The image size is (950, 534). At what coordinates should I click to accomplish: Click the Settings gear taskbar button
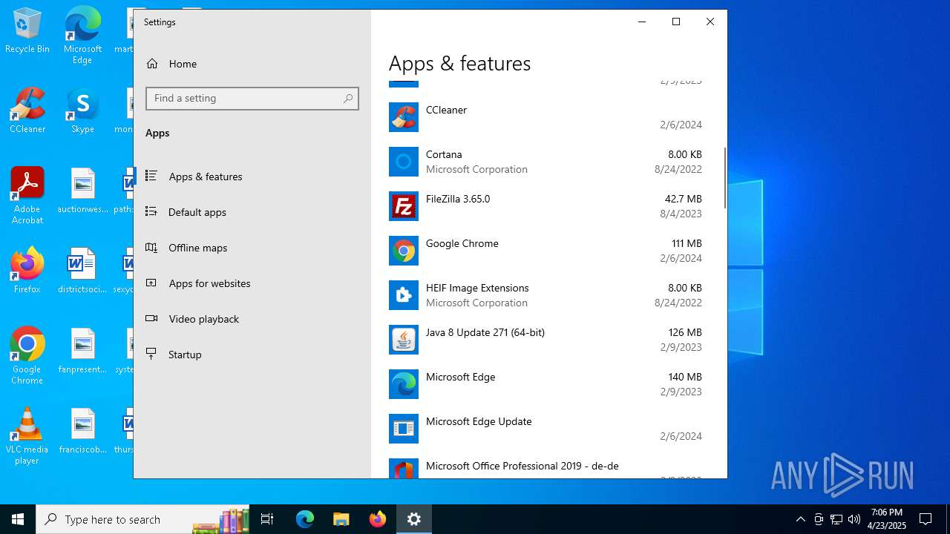414,519
